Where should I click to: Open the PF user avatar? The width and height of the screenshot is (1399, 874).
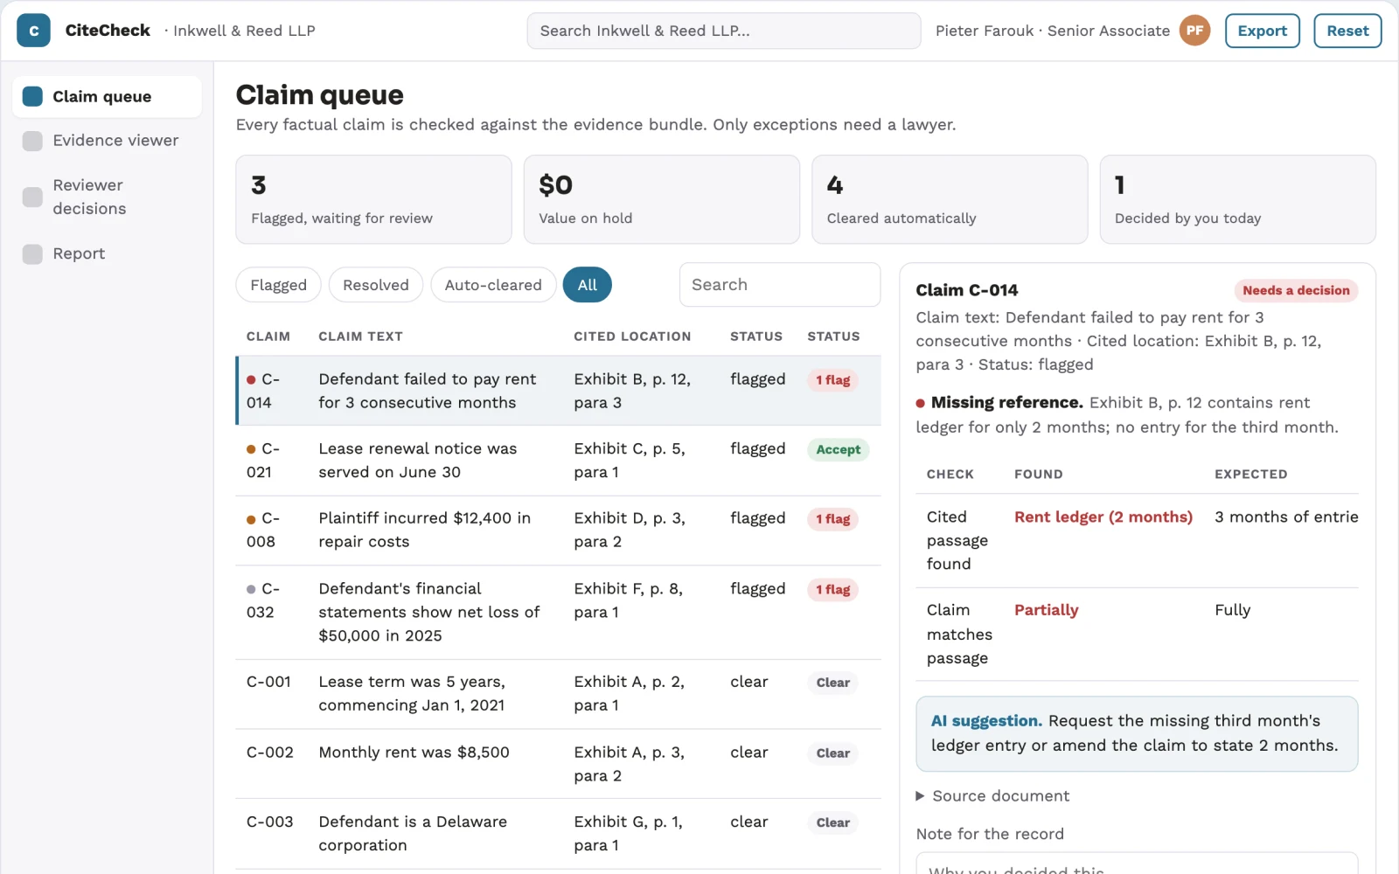(1194, 31)
